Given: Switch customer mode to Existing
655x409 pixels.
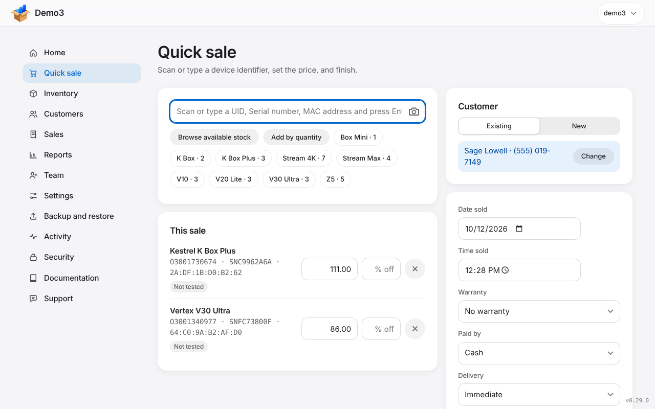Looking at the screenshot, I should pyautogui.click(x=499, y=126).
